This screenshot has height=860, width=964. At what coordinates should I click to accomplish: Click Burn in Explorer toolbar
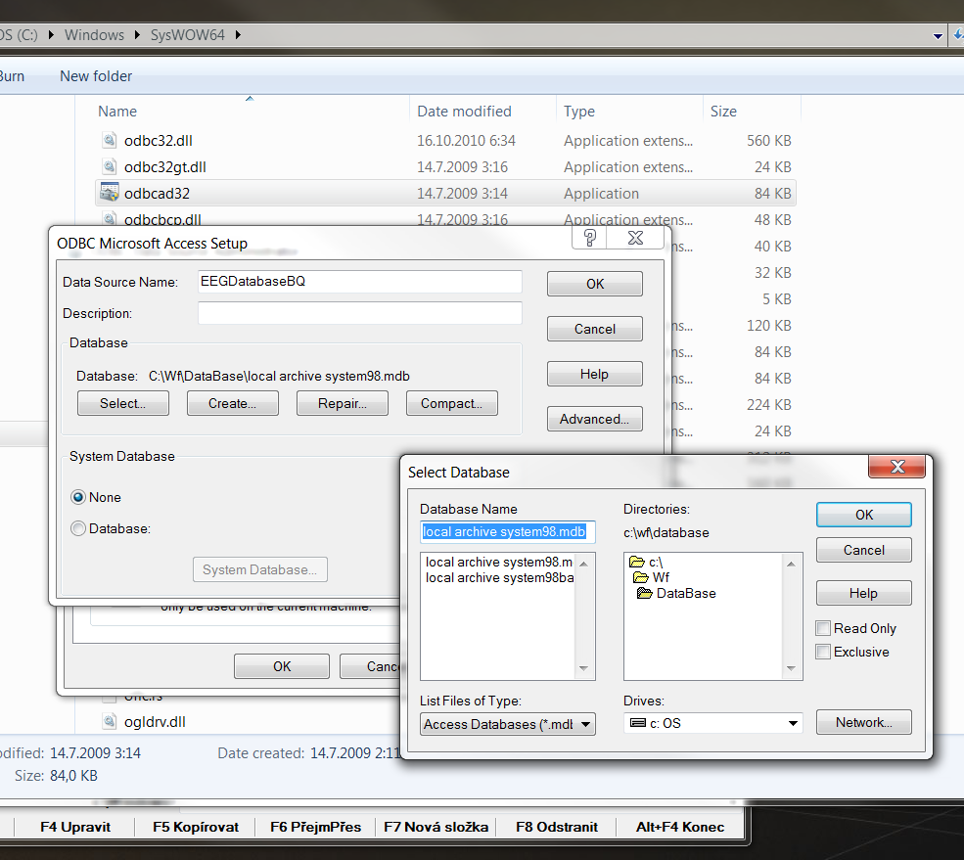coord(12,76)
